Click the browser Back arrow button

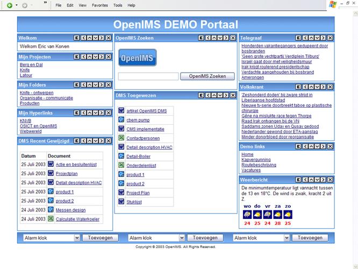tap(10, 5)
